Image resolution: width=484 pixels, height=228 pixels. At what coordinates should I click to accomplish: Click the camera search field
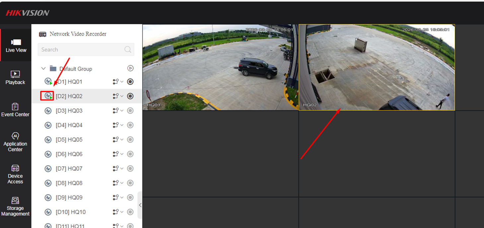coord(86,49)
